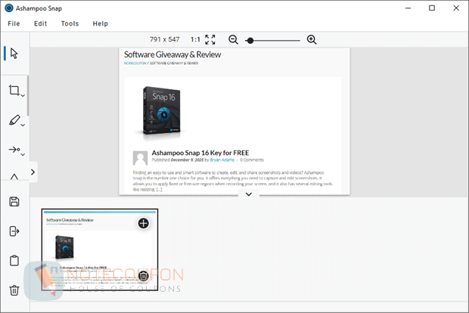Click the Snap 16 box image
The width and height of the screenshot is (469, 313).
point(162,112)
